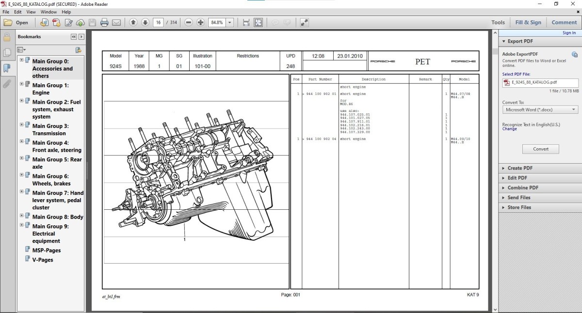Click the Print icon in toolbar
Image resolution: width=582 pixels, height=313 pixels.
(x=104, y=22)
